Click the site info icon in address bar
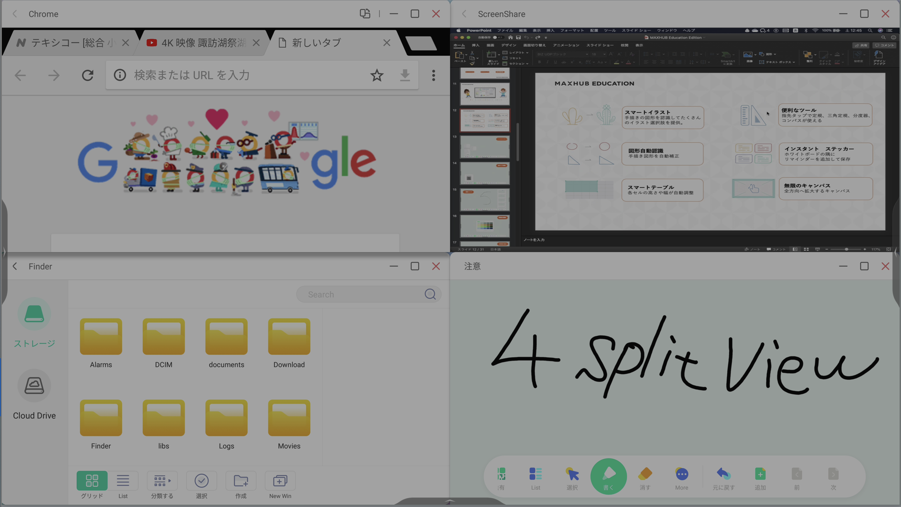Screen dimensions: 901x507 point(120,75)
